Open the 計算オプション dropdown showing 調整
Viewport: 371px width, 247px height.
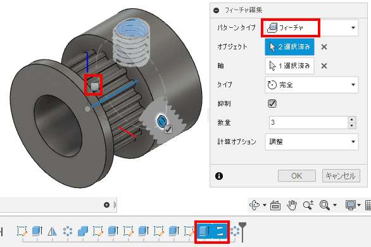[x=311, y=142]
